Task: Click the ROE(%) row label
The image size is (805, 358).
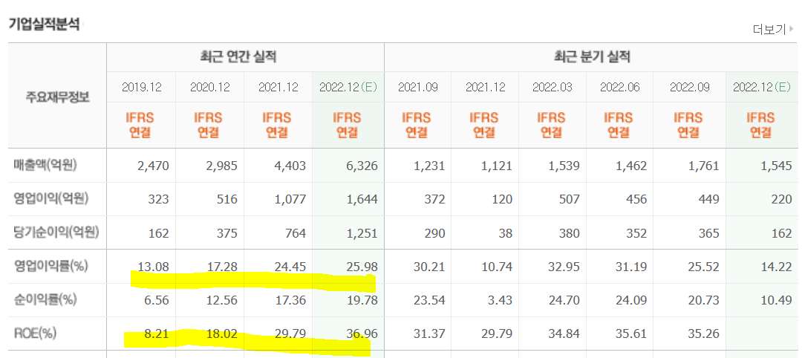Action: (x=36, y=333)
